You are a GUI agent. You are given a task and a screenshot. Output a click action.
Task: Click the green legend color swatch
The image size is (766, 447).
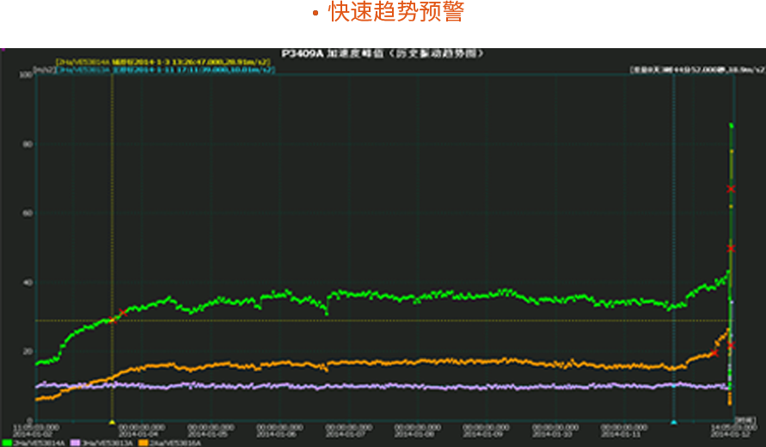click(8, 443)
